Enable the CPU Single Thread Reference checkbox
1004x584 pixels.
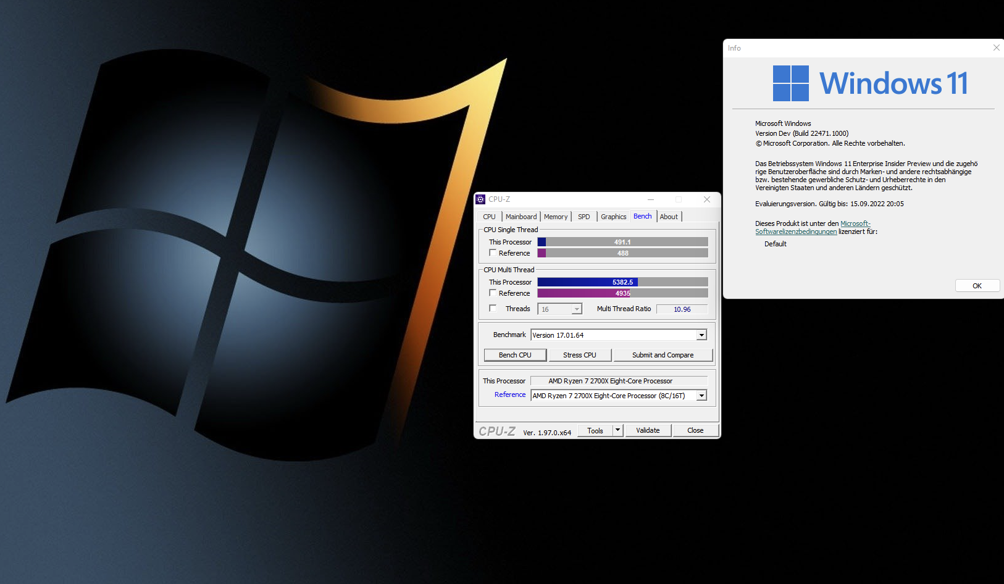point(493,253)
